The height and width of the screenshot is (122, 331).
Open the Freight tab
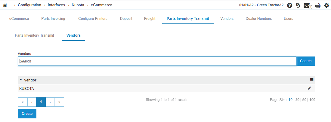150,19
